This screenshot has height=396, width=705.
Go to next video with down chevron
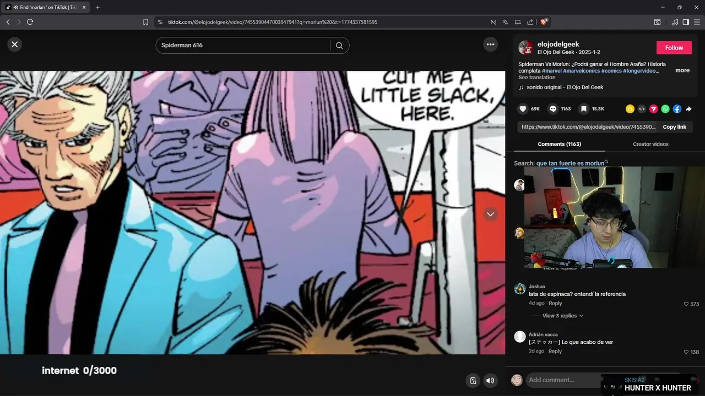(x=491, y=214)
